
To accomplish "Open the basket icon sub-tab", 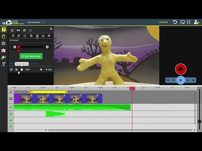I will [43, 36].
